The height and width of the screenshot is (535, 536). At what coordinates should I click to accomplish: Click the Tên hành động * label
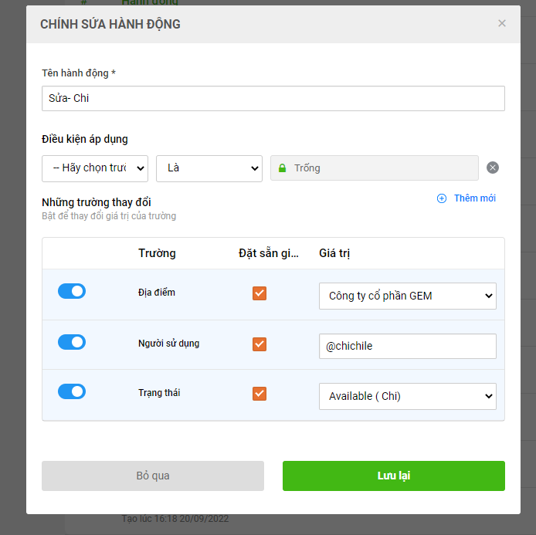pos(79,73)
